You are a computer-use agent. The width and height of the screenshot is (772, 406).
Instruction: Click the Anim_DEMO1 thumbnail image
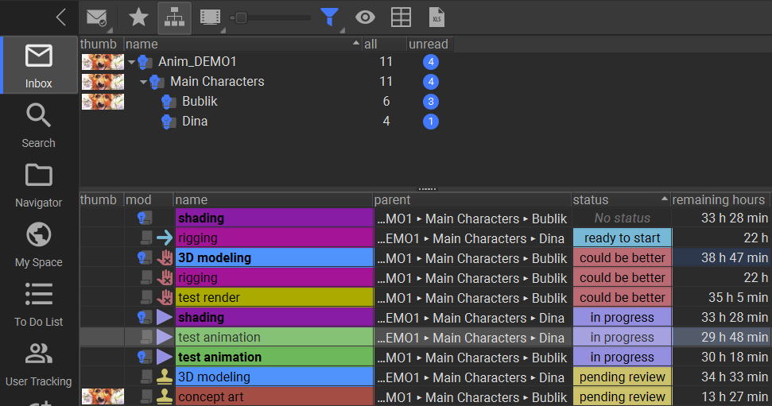coord(103,62)
